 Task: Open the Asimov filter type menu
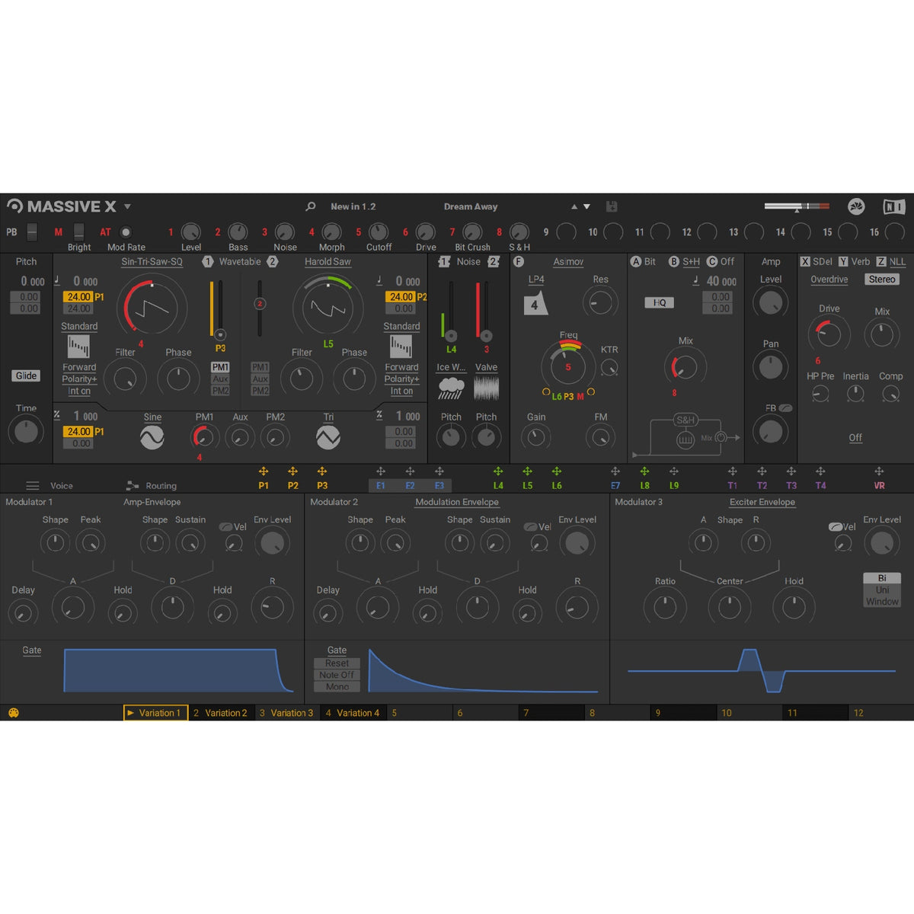coord(568,261)
